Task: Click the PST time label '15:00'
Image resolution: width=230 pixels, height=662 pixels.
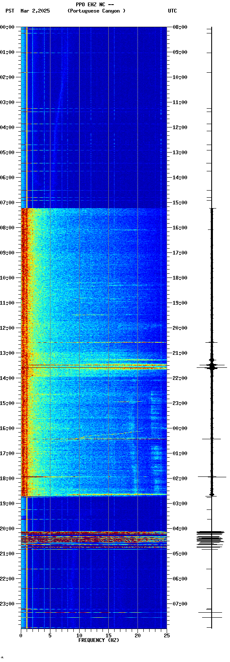Action: (x=7, y=403)
